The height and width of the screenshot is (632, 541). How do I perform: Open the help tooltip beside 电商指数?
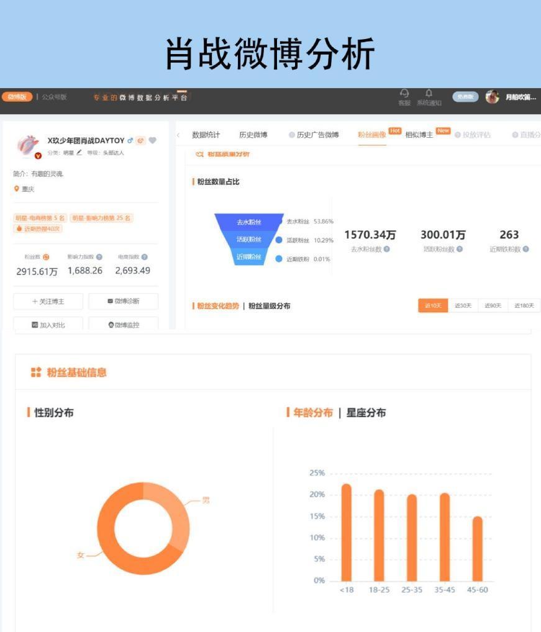tap(143, 256)
